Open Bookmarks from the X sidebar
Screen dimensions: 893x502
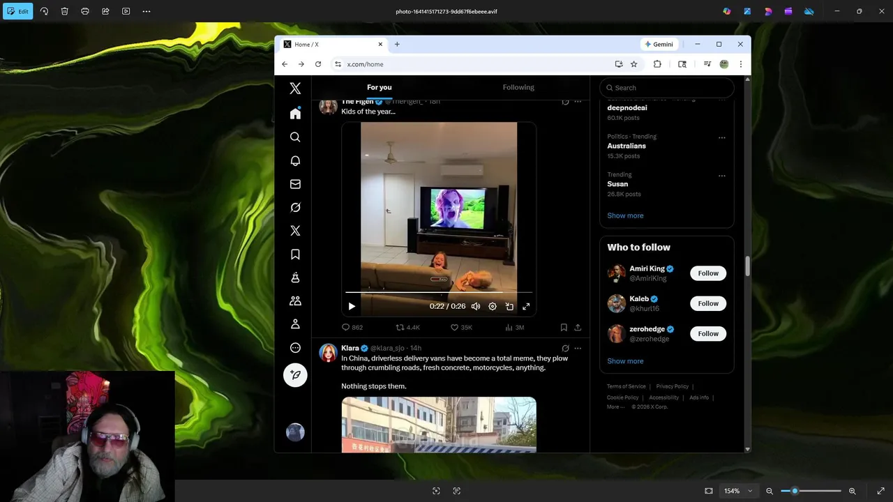[295, 254]
